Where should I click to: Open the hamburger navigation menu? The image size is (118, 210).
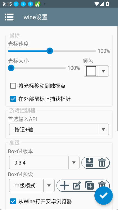pyautogui.click(x=9, y=17)
